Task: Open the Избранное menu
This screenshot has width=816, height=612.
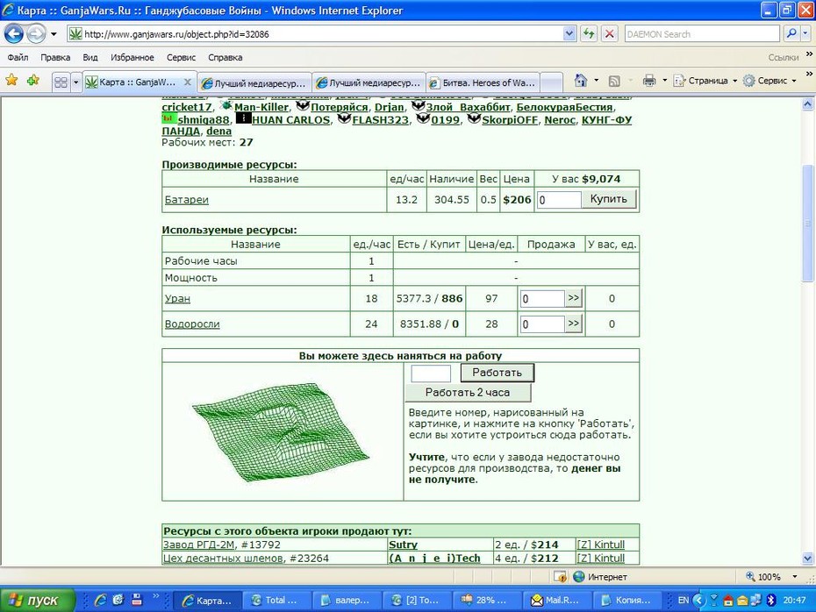Action: (x=132, y=57)
